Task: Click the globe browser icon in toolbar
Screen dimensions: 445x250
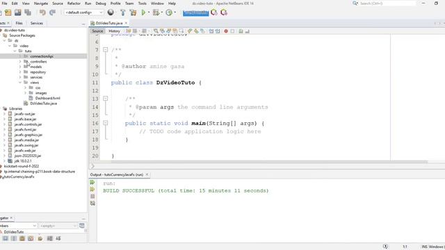Action: tap(111, 12)
